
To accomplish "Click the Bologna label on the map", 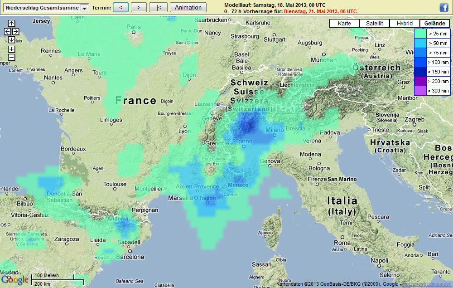I will tap(319, 168).
